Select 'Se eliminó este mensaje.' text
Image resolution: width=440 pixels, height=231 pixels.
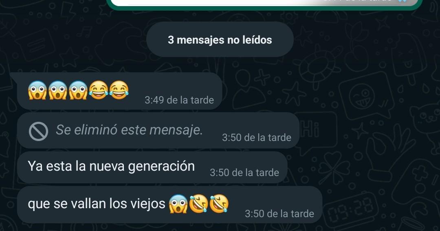[129, 130]
